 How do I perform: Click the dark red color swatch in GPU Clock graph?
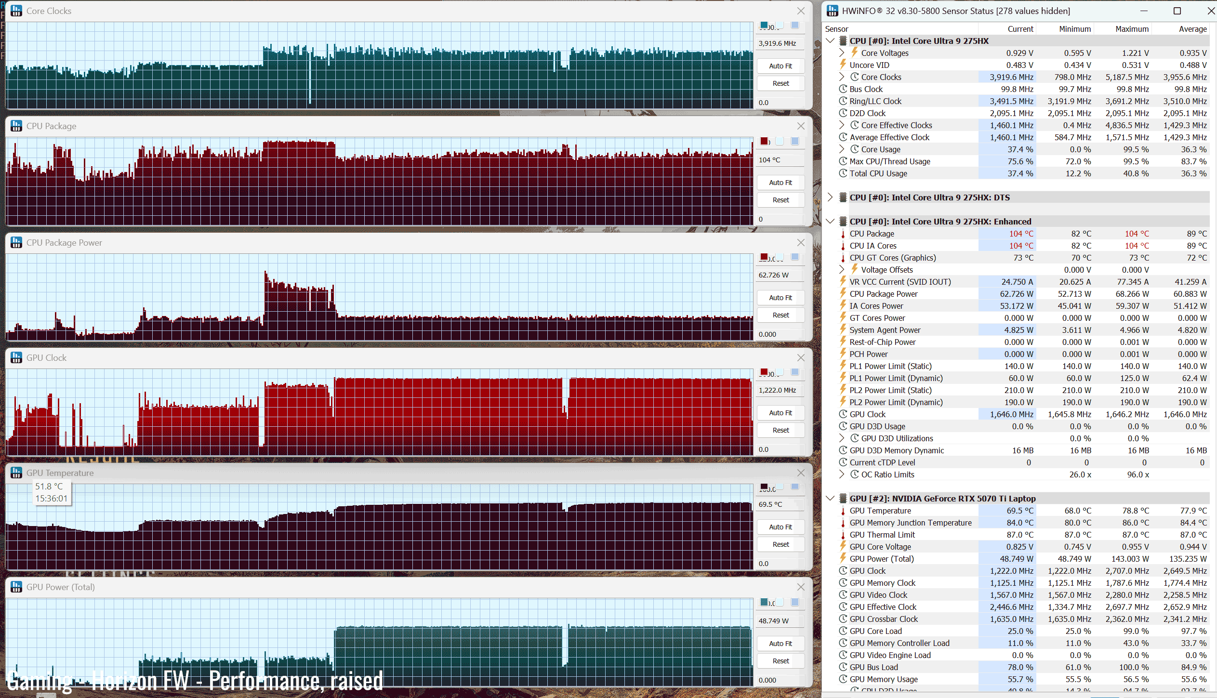coord(764,371)
